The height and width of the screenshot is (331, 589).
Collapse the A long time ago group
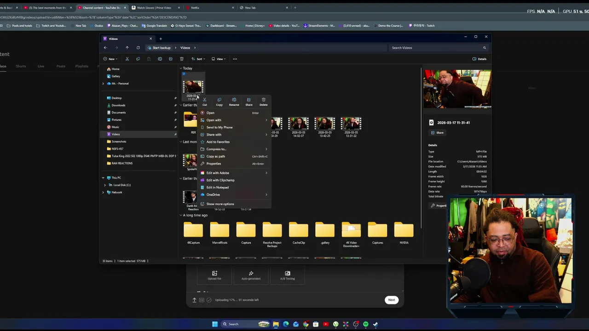181,215
